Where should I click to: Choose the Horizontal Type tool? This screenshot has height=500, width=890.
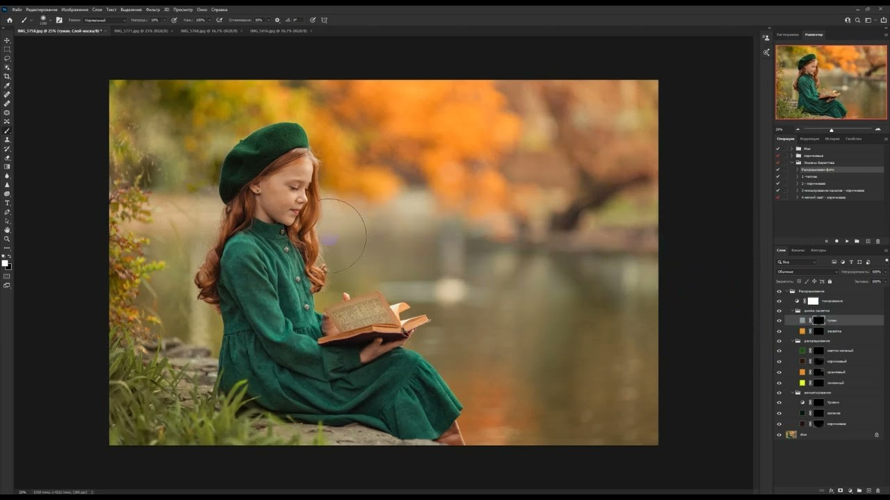7,203
